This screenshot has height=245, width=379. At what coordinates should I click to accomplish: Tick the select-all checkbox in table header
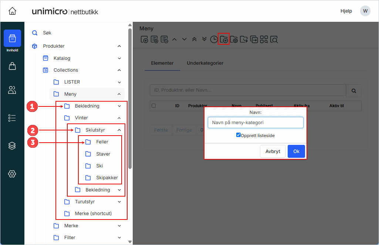tap(154, 106)
